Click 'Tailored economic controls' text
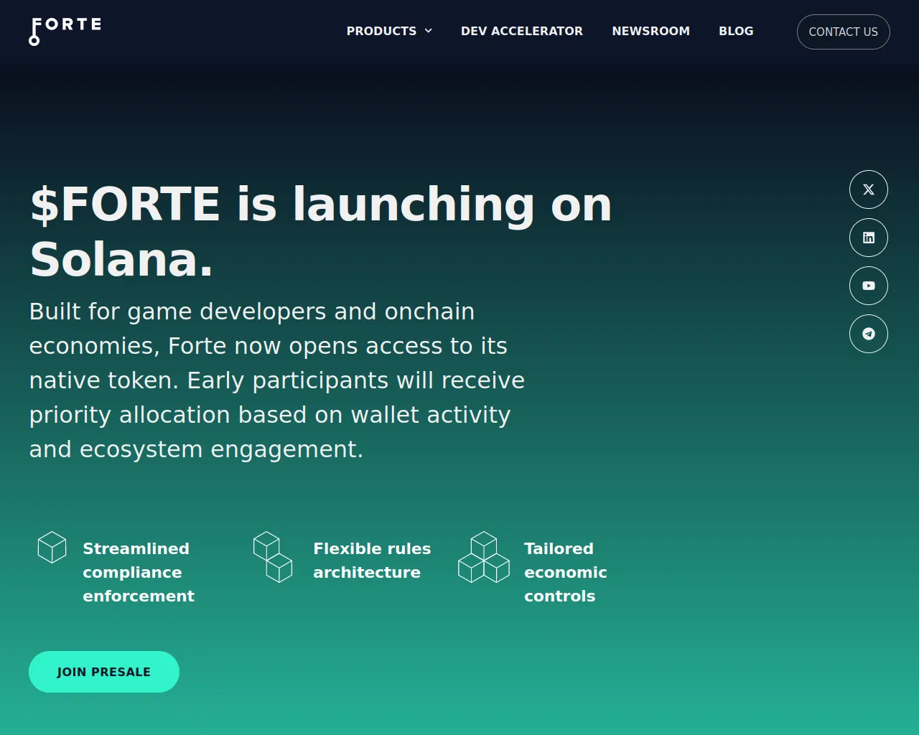Screen dimensions: 919x735 pos(566,572)
